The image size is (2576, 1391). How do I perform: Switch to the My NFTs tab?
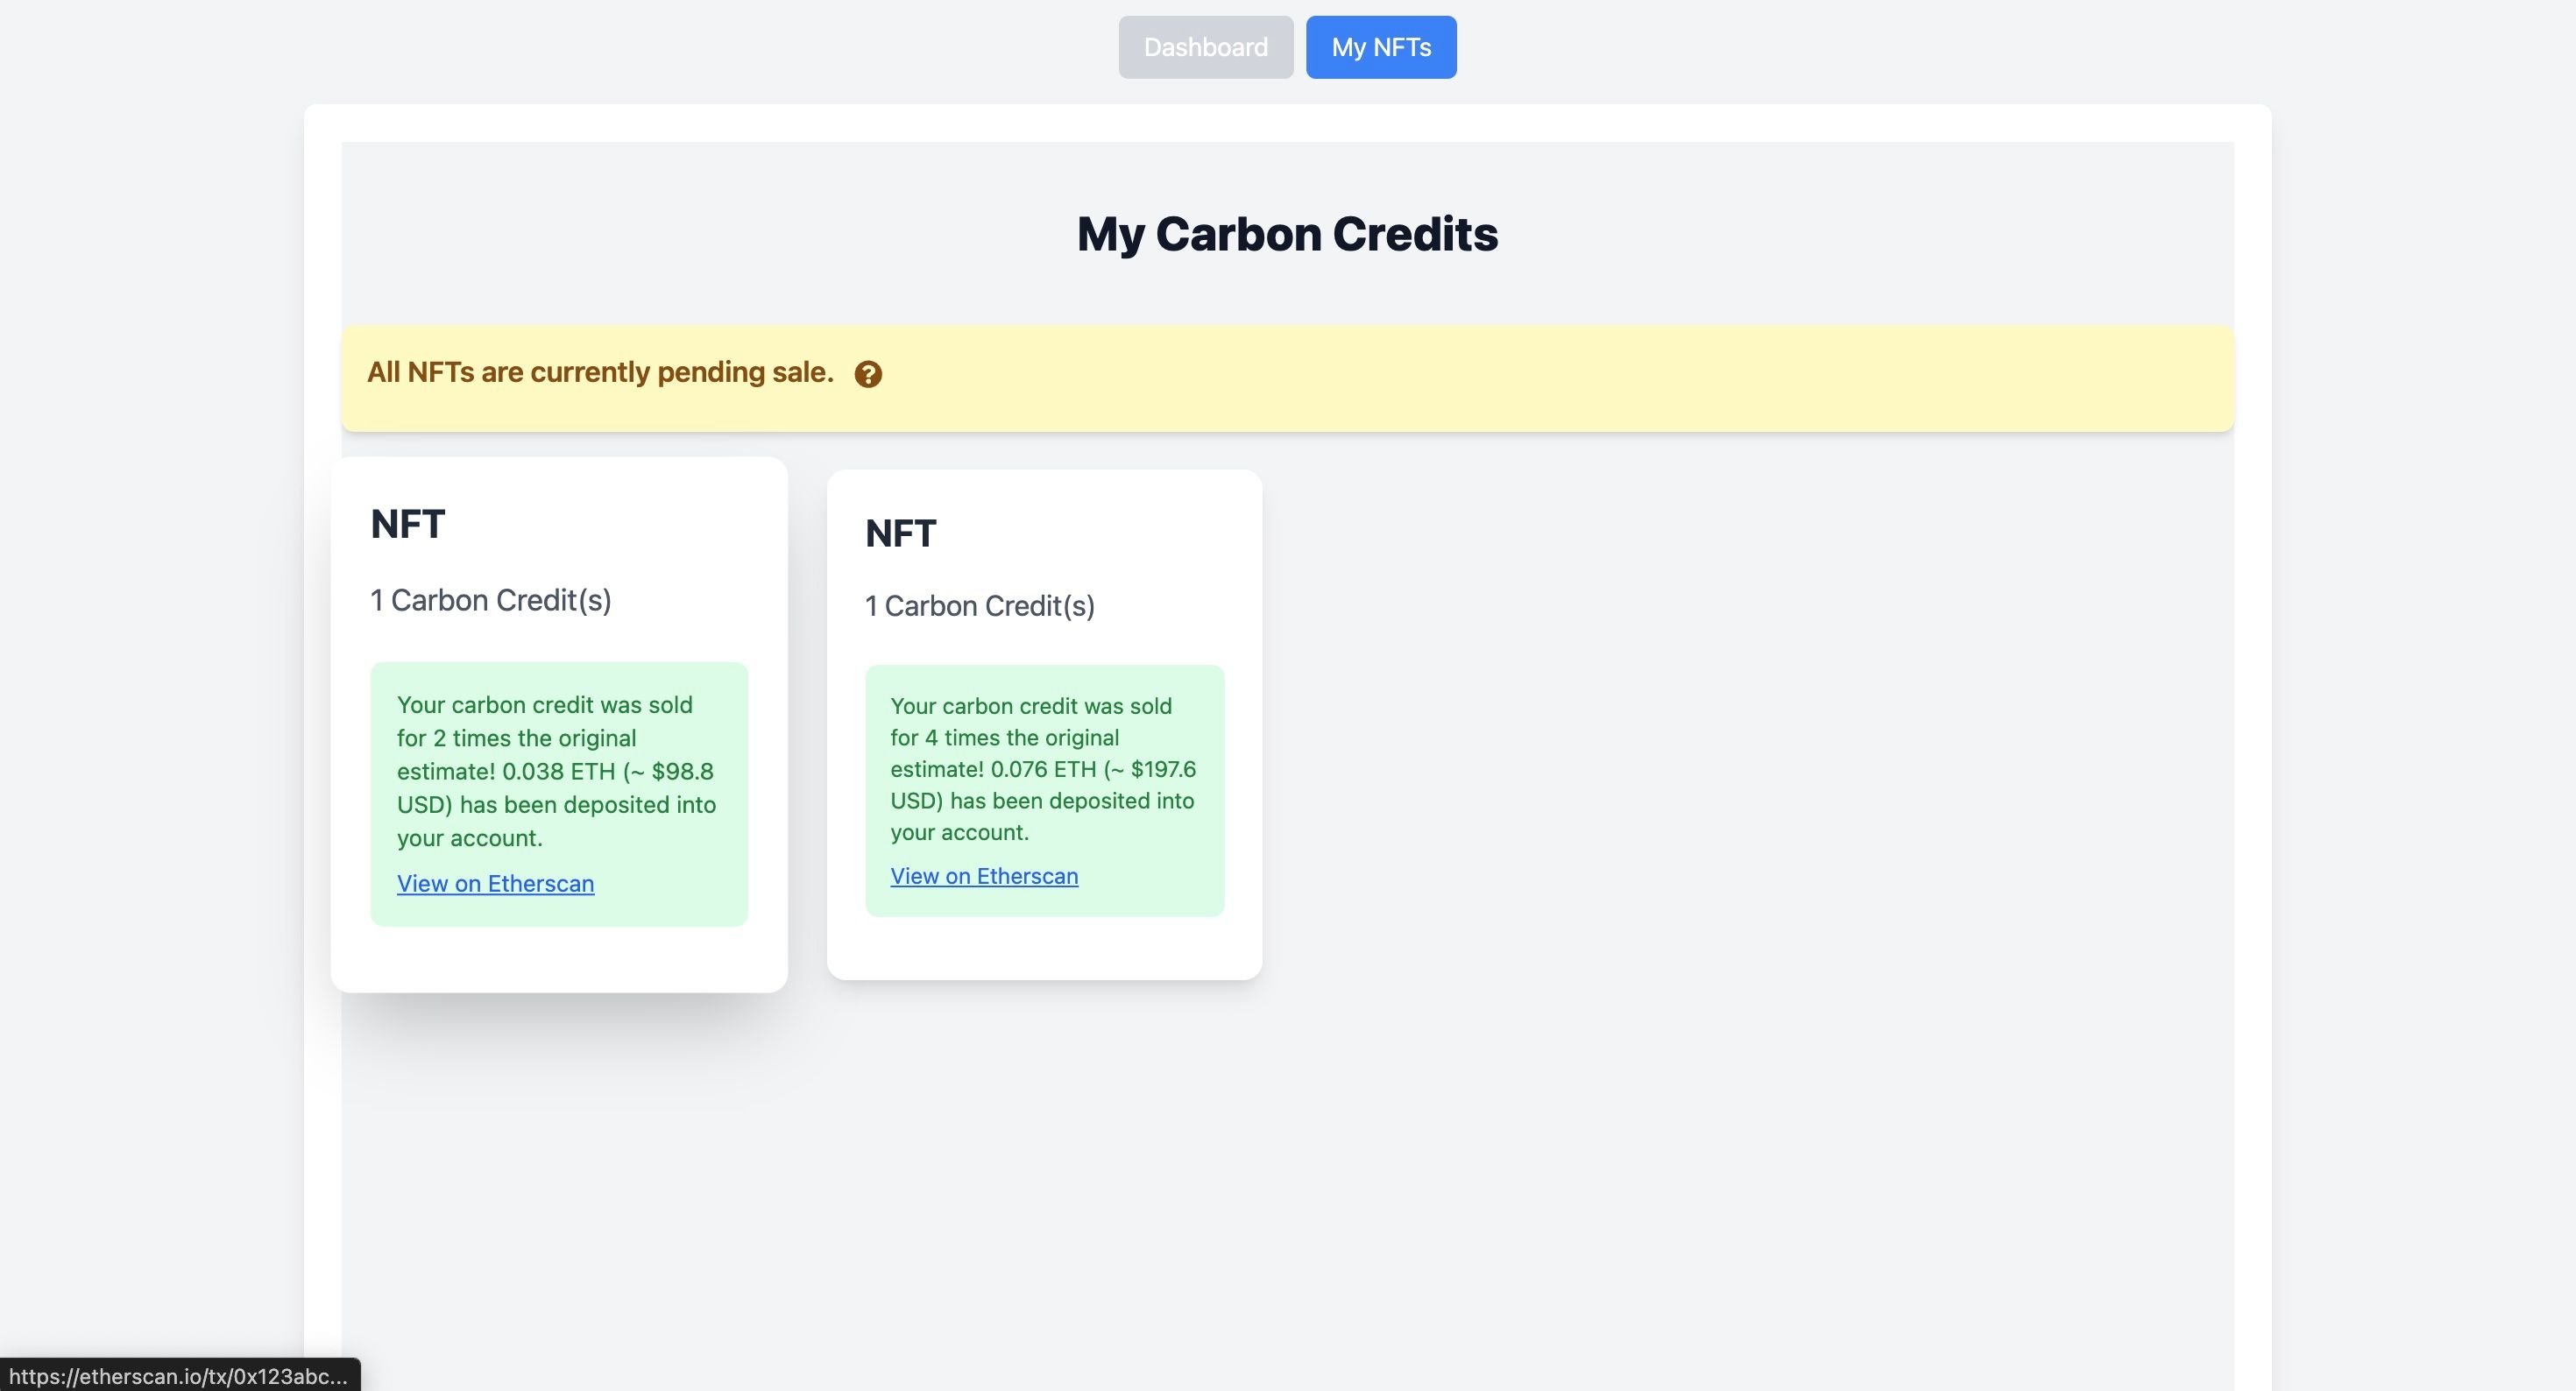pyautogui.click(x=1381, y=47)
